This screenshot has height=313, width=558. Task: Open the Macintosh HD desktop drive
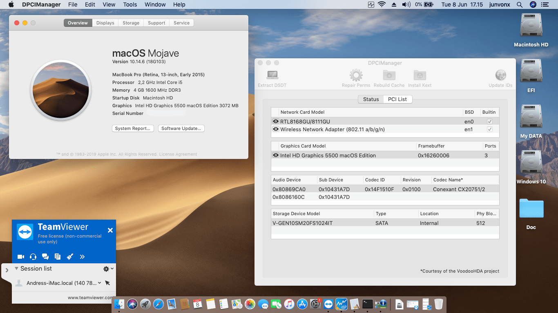[x=531, y=25]
